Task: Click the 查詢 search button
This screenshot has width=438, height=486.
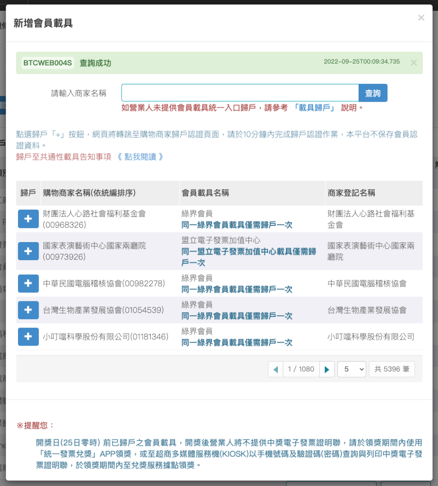Action: (x=373, y=93)
